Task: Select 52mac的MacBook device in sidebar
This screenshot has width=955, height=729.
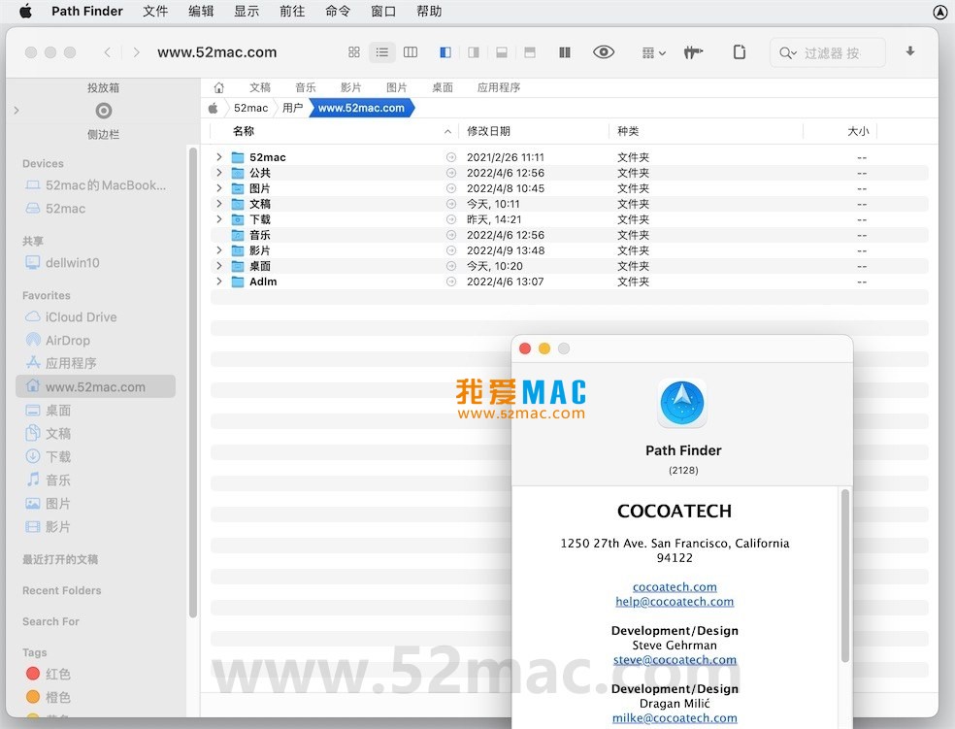Action: pos(96,185)
